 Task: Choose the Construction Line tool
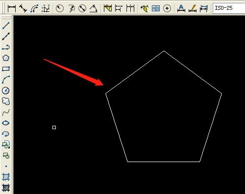6,36
